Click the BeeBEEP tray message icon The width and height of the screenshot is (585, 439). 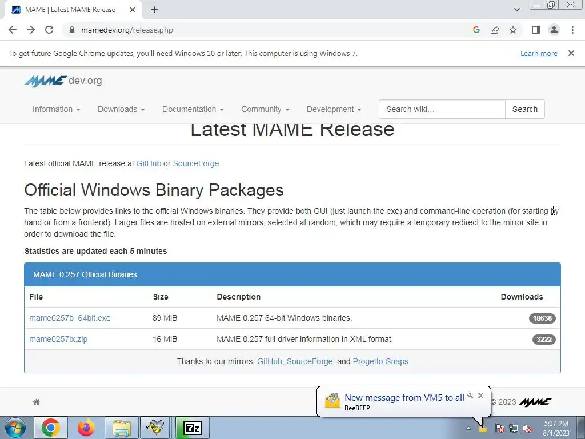pos(483,429)
